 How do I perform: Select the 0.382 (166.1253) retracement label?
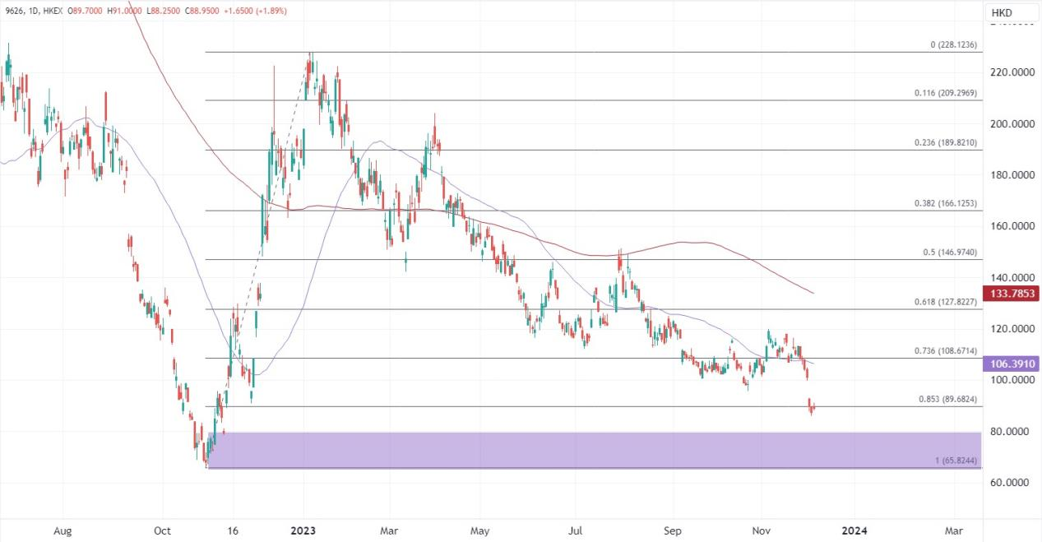coord(946,203)
